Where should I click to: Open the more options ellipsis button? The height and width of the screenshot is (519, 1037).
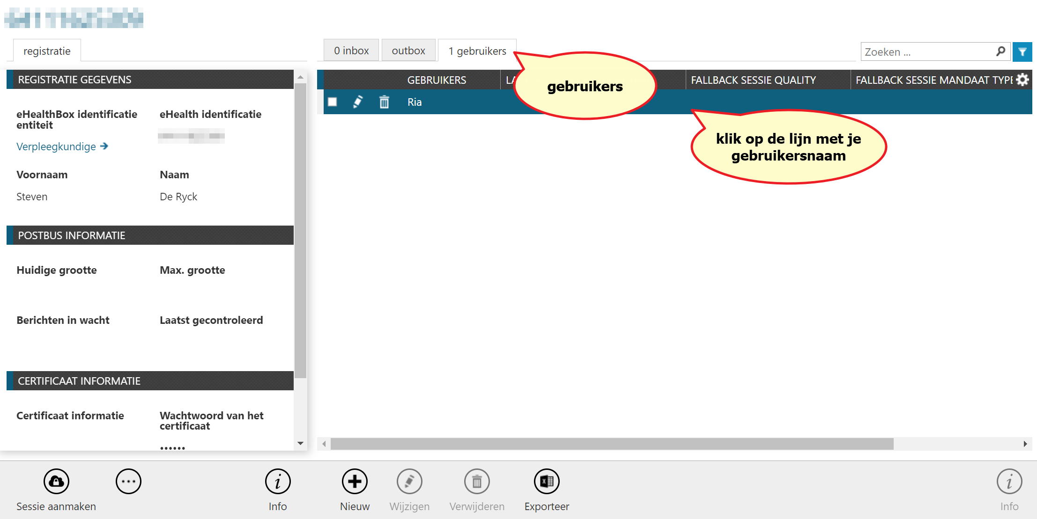(x=128, y=481)
